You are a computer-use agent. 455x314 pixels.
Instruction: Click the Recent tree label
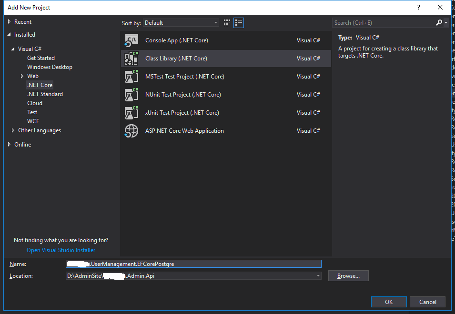[x=23, y=22]
